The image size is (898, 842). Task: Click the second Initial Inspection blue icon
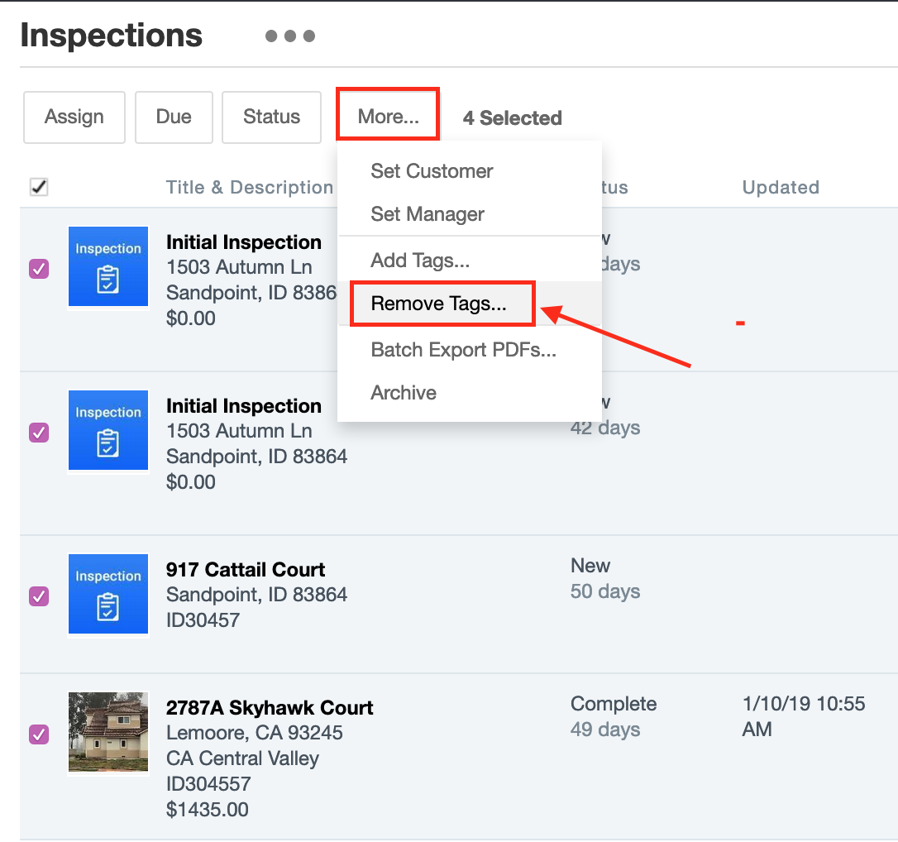[x=108, y=430]
